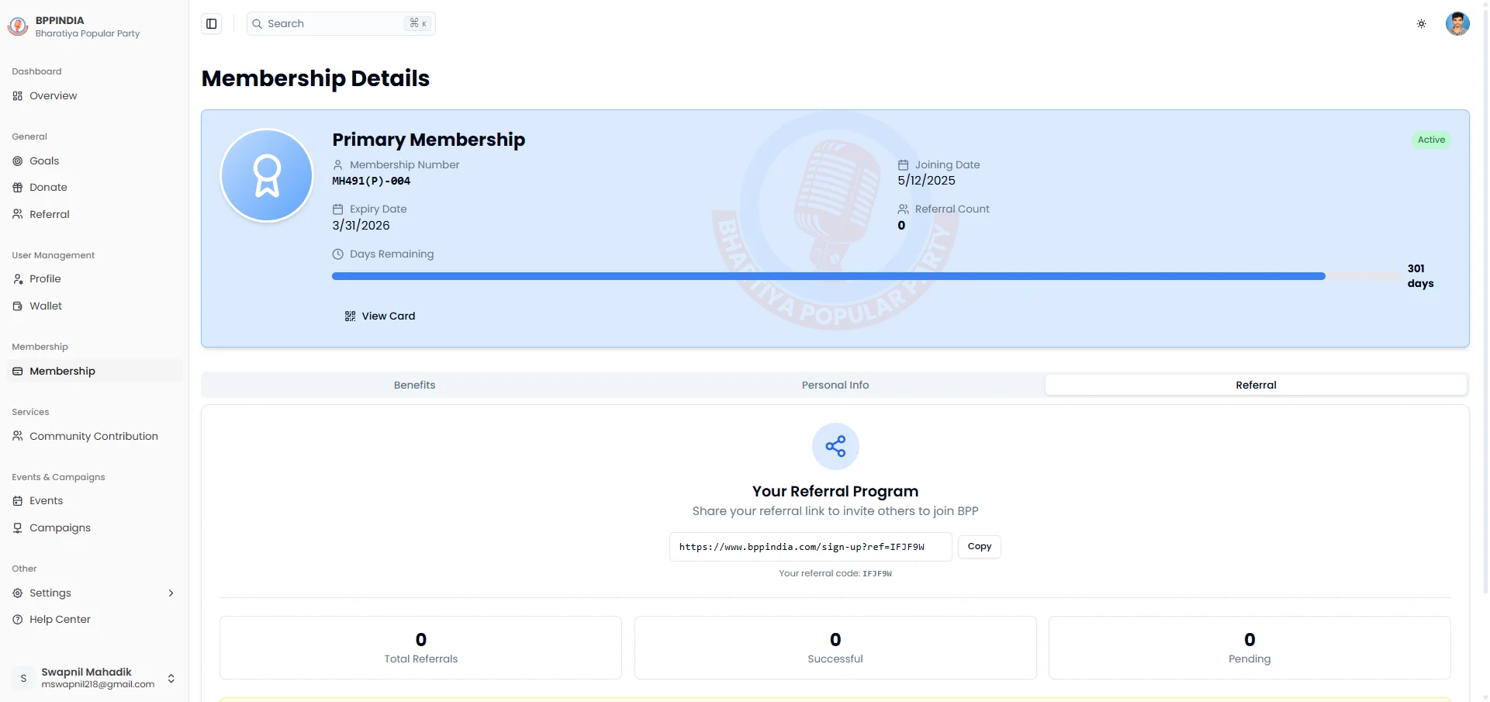Click the Successful referrals card
This screenshot has height=702, width=1490.
pyautogui.click(x=835, y=648)
